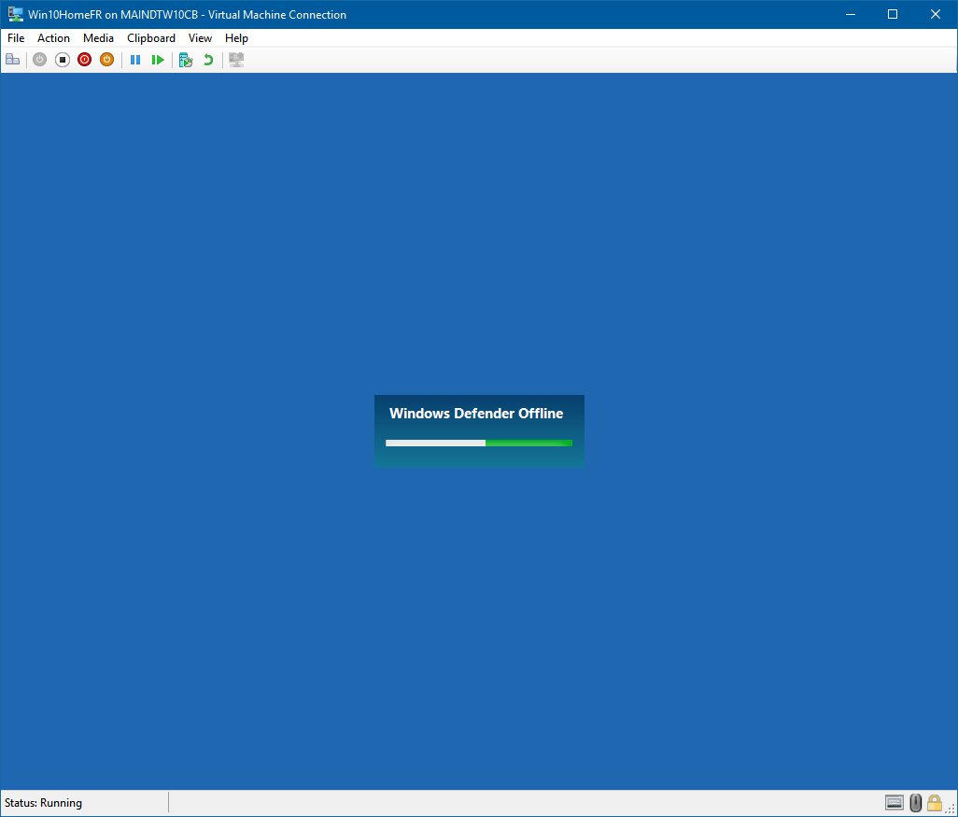
Task: Click the orange Save state icon
Action: point(106,60)
